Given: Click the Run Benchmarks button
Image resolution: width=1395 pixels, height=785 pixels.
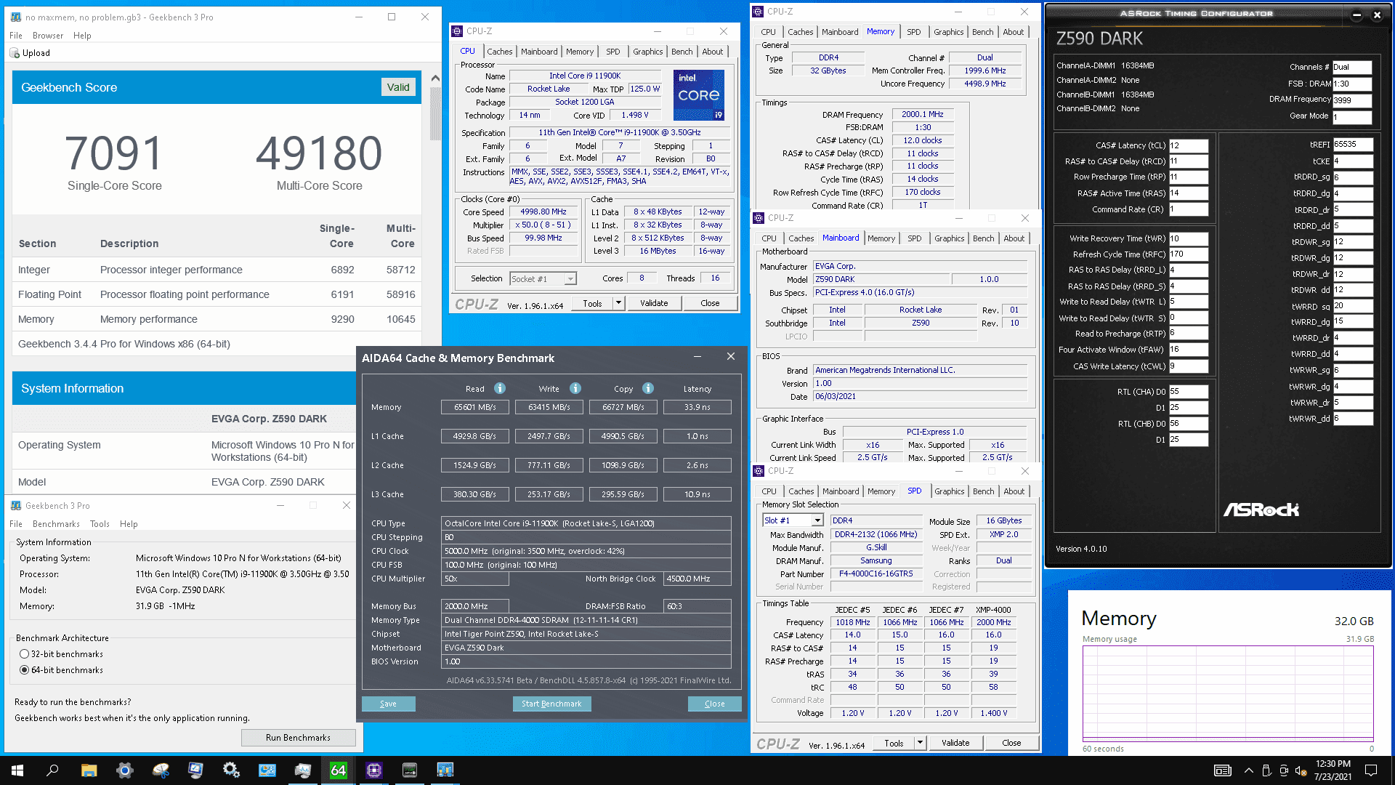Looking at the screenshot, I should tap(298, 738).
